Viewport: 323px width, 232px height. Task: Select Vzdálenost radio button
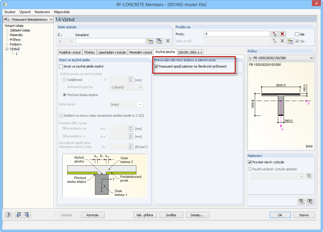tap(64, 80)
